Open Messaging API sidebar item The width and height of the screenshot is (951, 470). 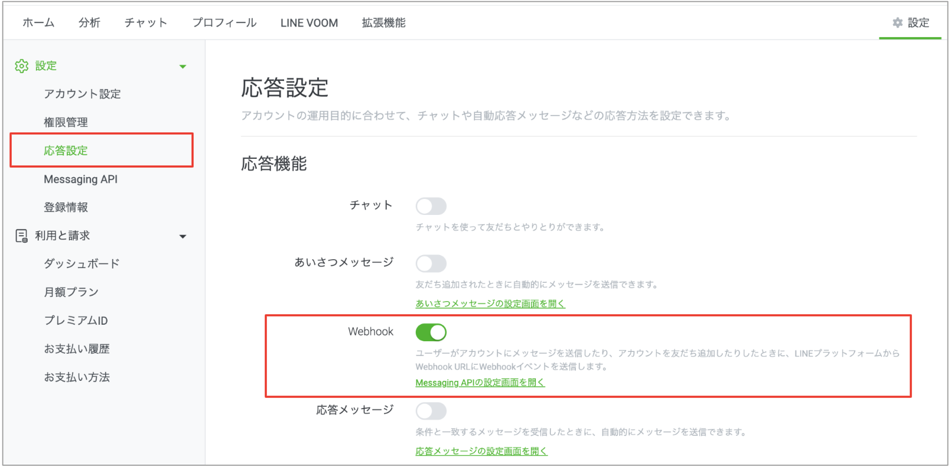(80, 179)
